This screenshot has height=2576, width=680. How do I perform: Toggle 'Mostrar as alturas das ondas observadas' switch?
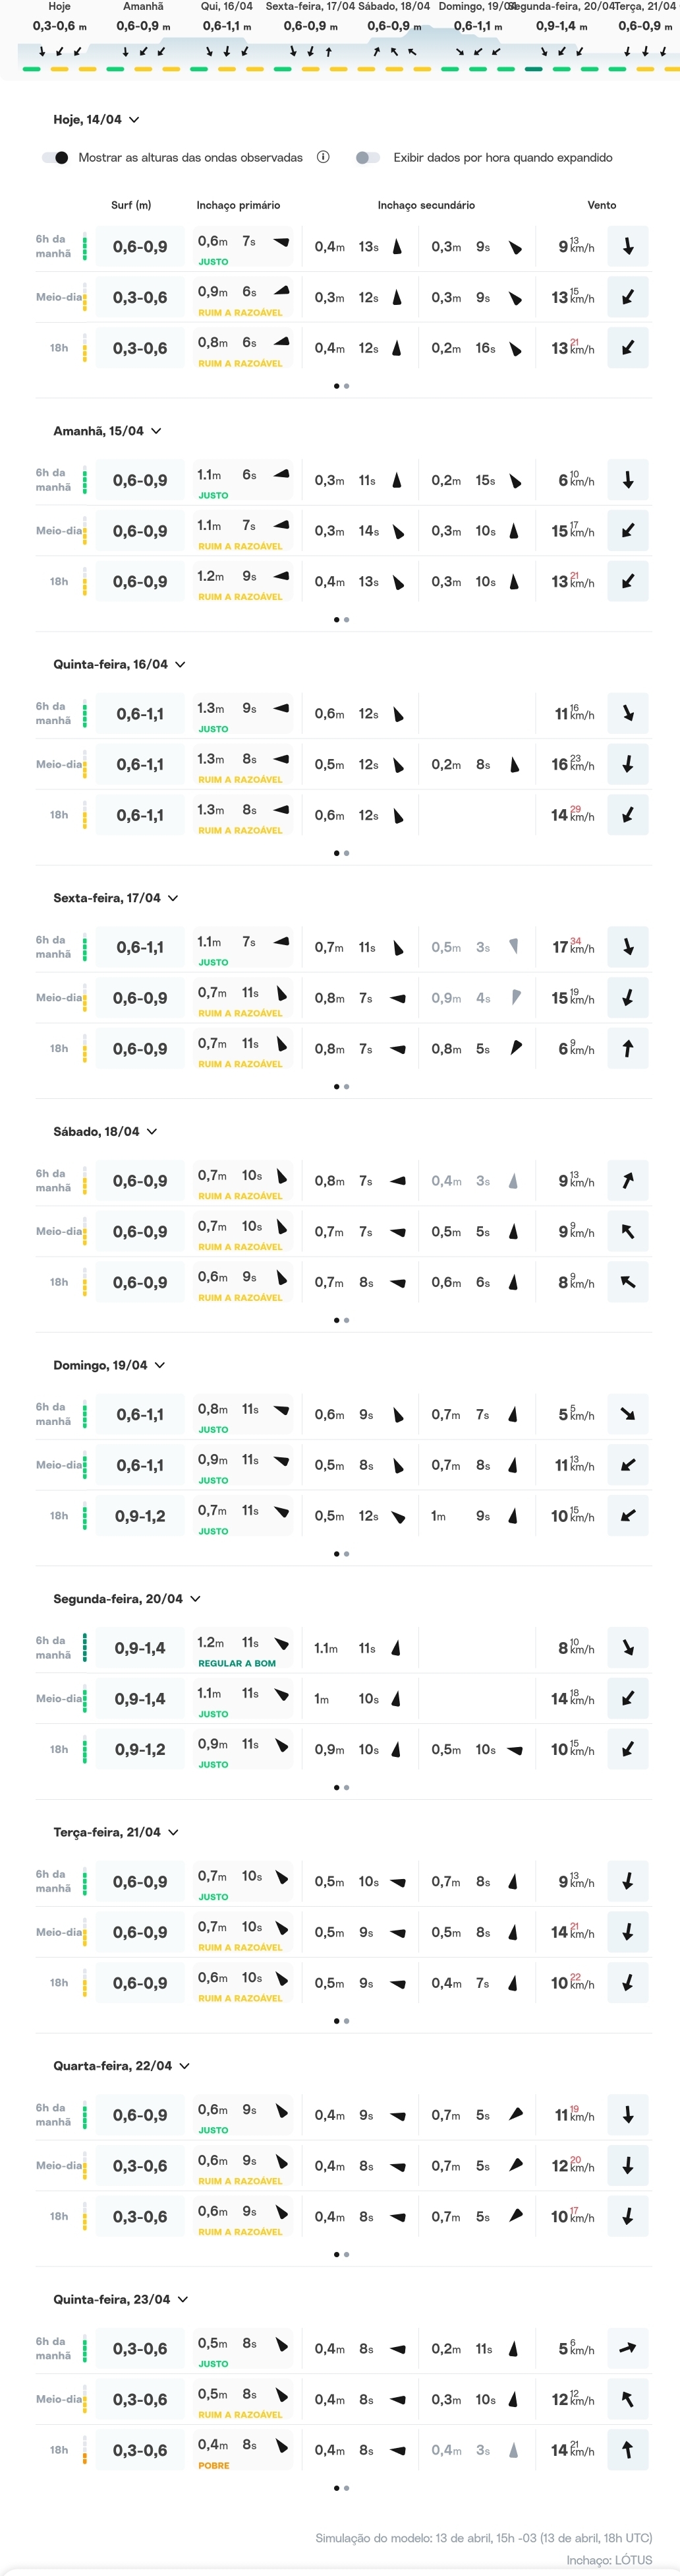click(56, 158)
